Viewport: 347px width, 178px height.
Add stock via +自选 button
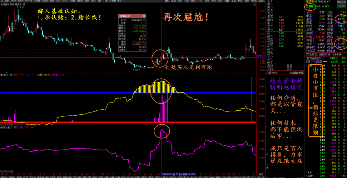[x=254, y=1]
